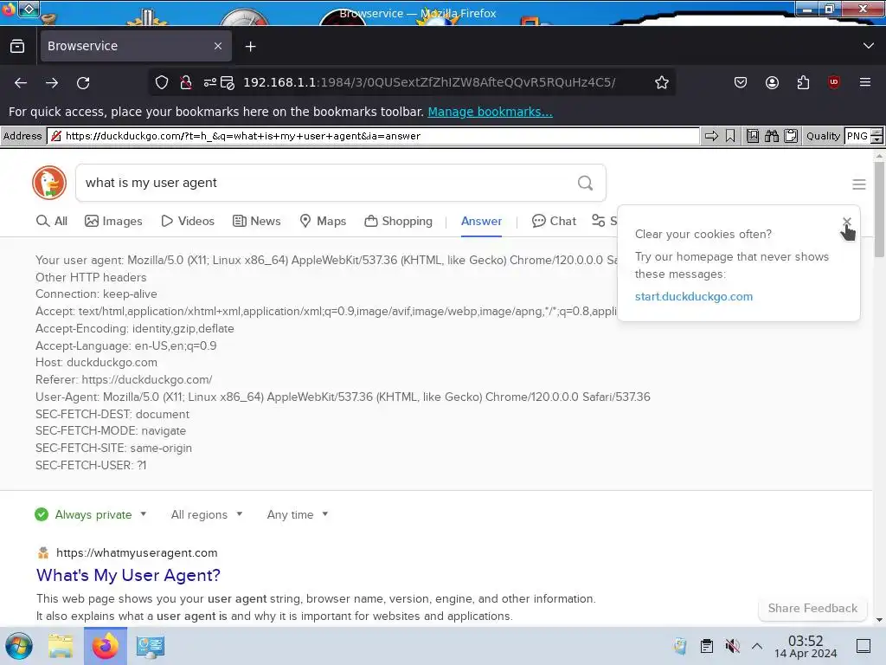Click 'Host: duckduckgo.com' header line
The image size is (886, 665).
[x=96, y=363]
